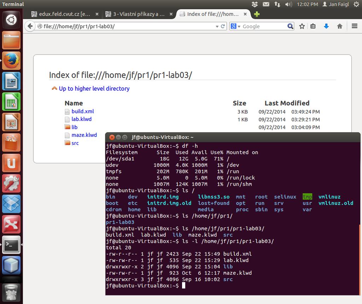Open System Settings wrench-and-gear icon
Image resolution: width=362 pixels, height=304 pixels.
pyautogui.click(x=11, y=183)
